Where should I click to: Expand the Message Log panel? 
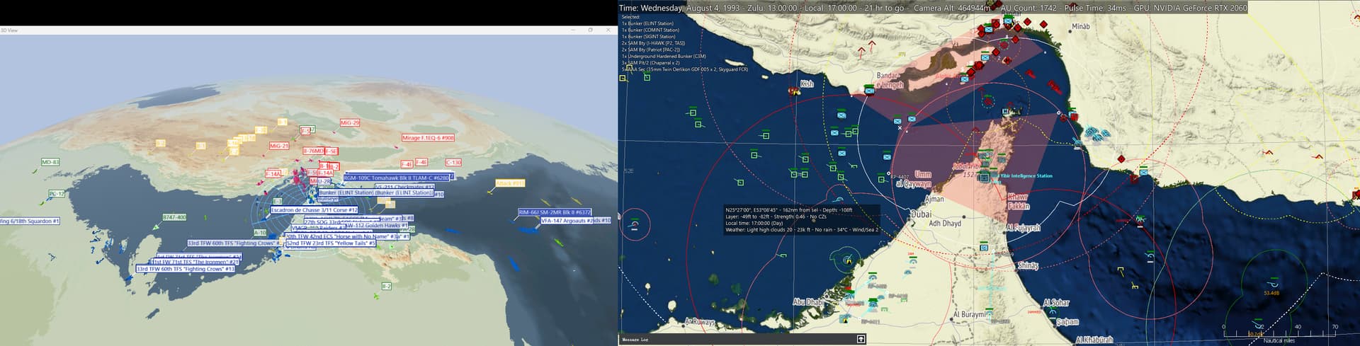861,340
